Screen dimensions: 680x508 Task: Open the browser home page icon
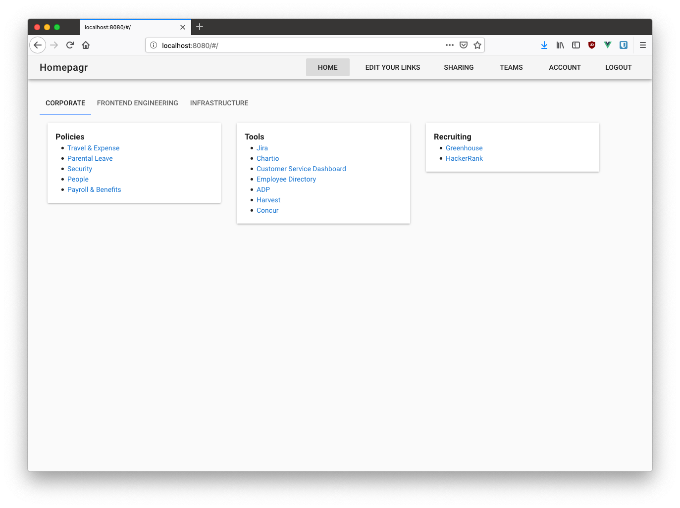tap(86, 45)
